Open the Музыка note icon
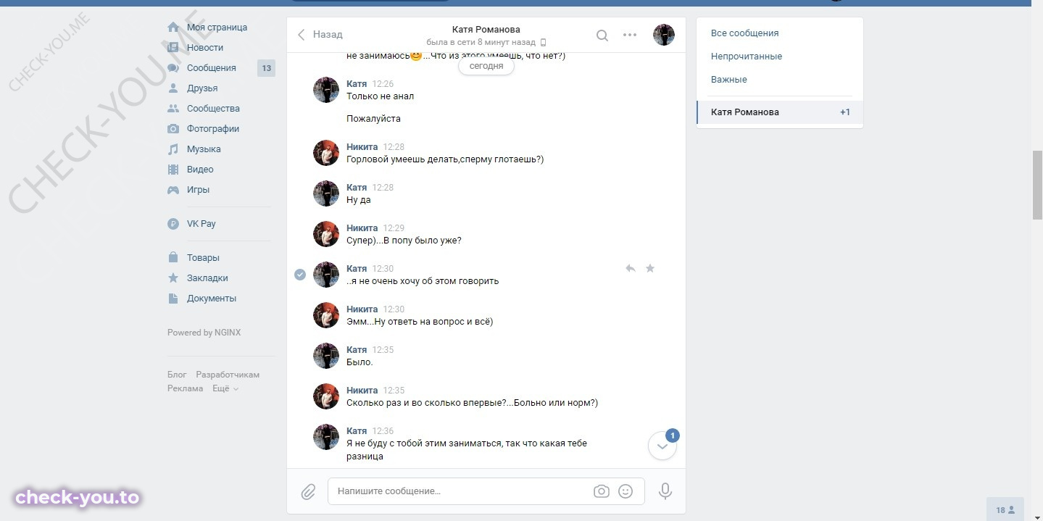This screenshot has width=1043, height=521. (x=173, y=149)
